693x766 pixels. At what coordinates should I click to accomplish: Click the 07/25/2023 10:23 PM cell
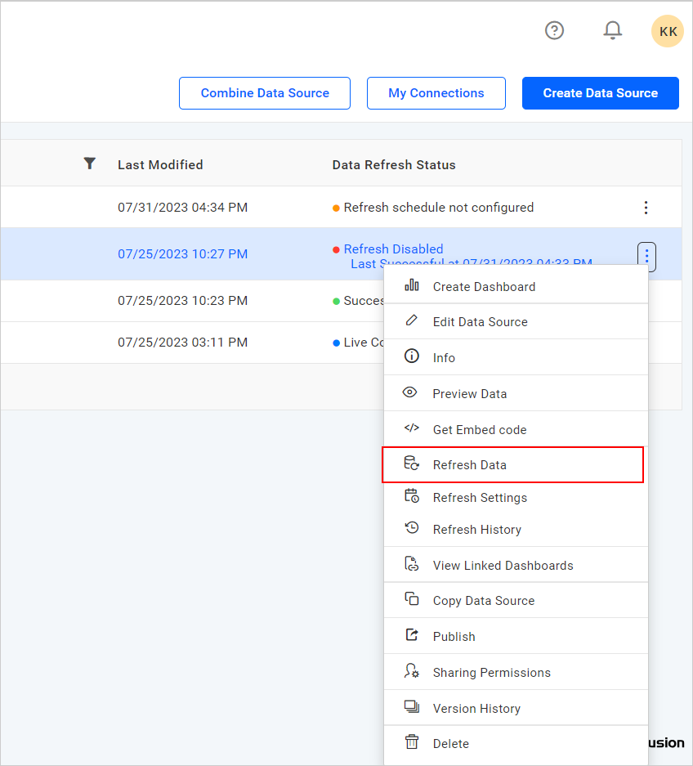[183, 301]
